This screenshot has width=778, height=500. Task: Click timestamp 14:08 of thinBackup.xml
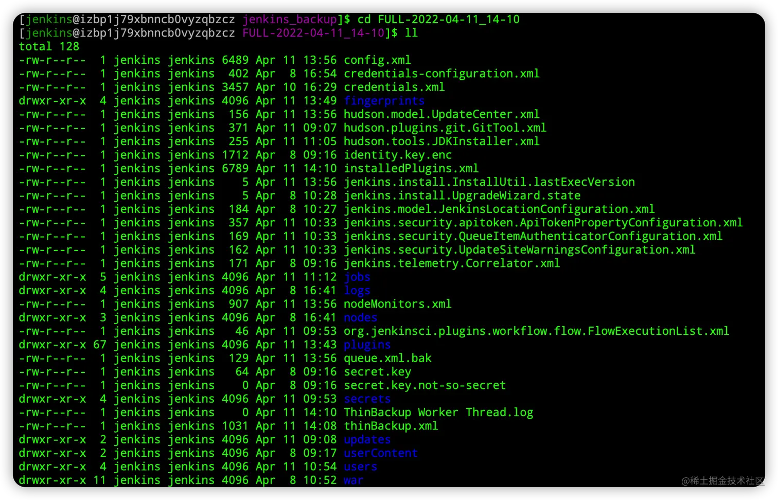(320, 426)
